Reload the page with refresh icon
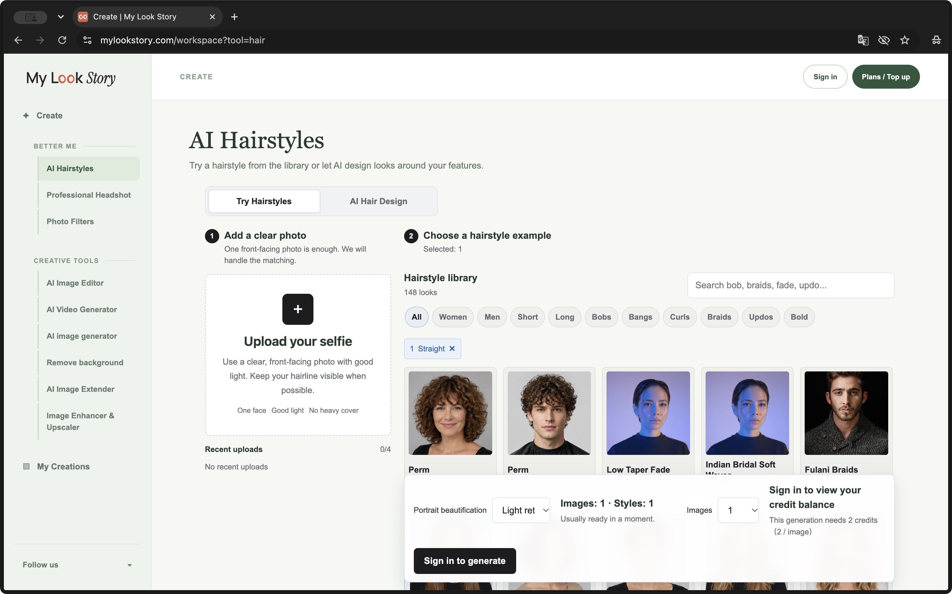Screen dimensions: 952x594 62,40
